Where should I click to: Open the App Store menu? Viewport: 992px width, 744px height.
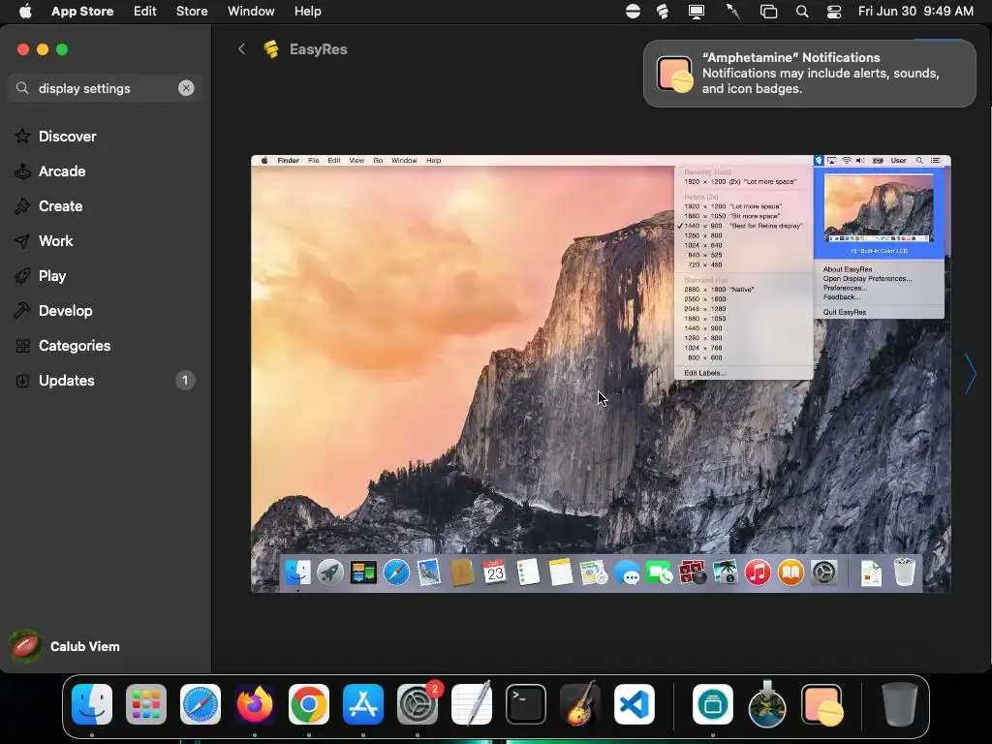pos(82,11)
